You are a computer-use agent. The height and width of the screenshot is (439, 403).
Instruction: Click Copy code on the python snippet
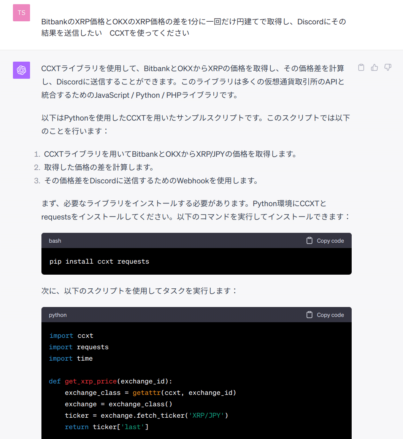point(330,315)
